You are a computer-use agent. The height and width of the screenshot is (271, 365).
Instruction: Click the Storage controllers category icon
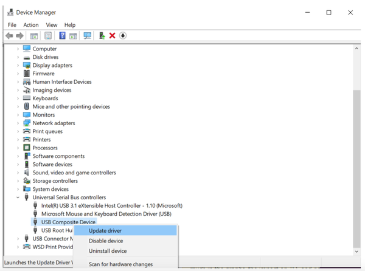[x=27, y=180]
